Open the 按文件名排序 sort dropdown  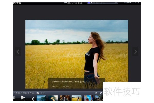(x=73, y=3)
